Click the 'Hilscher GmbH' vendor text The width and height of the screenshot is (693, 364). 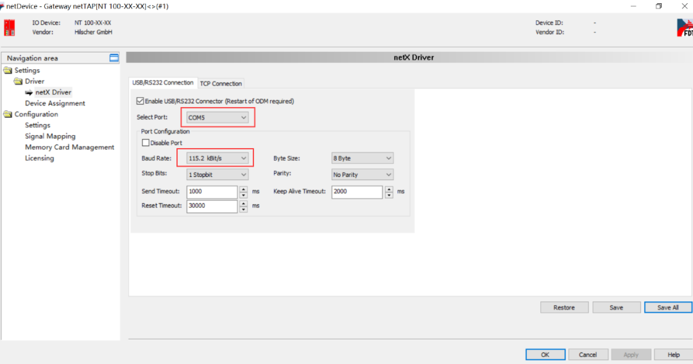(x=93, y=32)
